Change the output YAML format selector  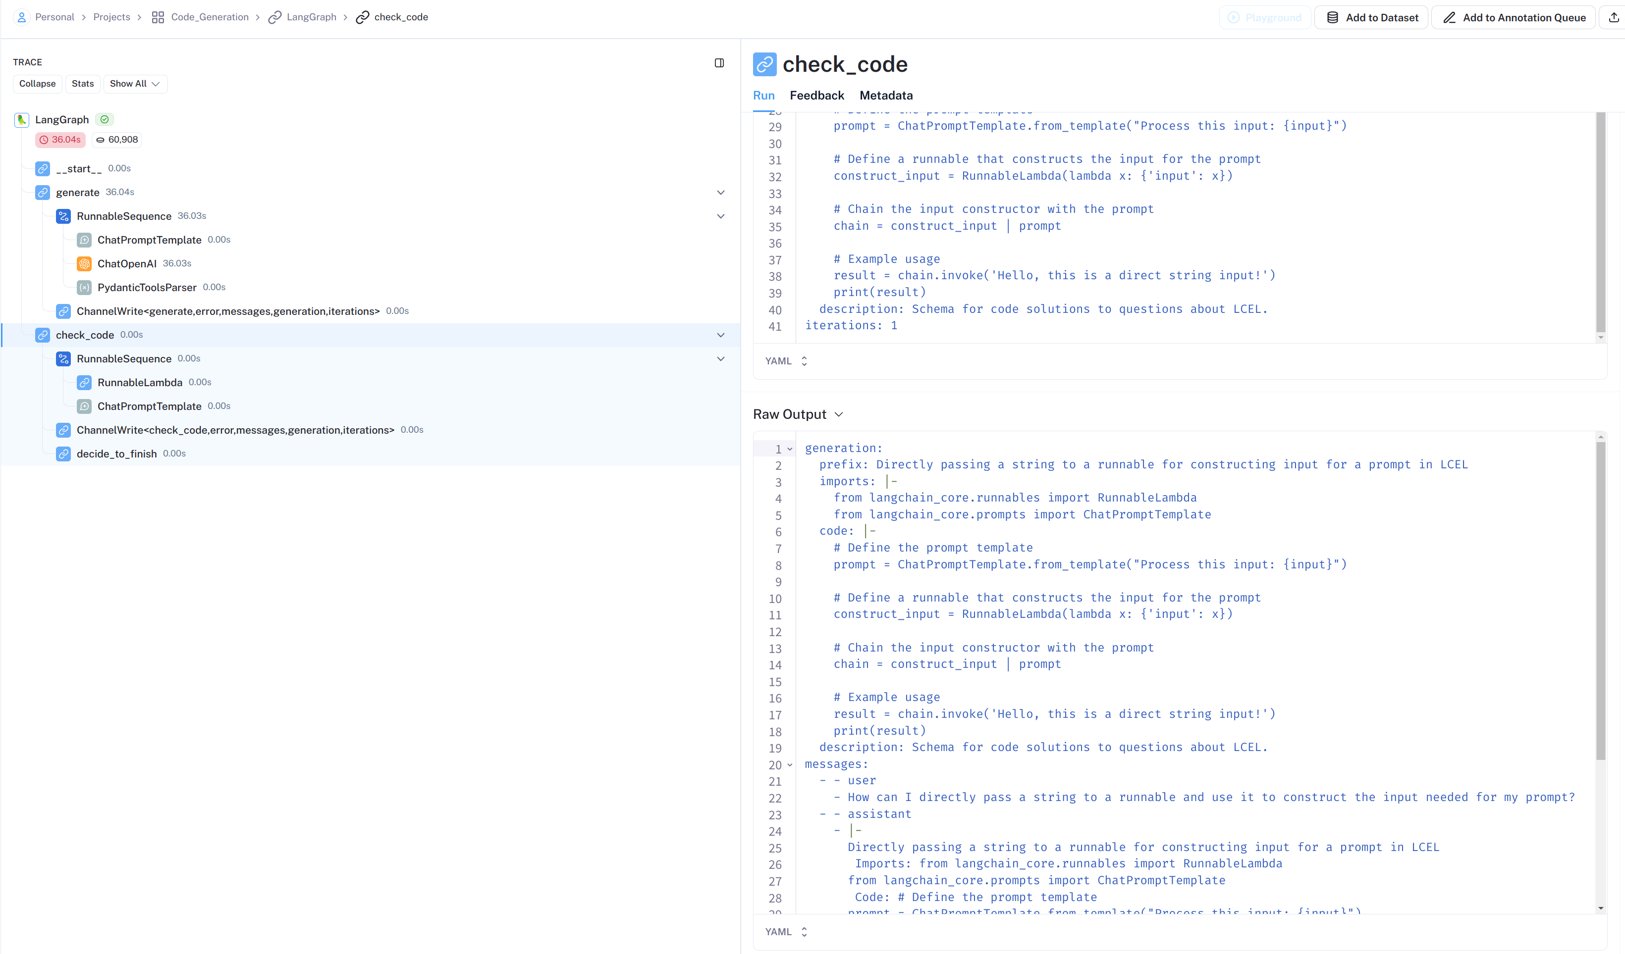click(x=786, y=932)
